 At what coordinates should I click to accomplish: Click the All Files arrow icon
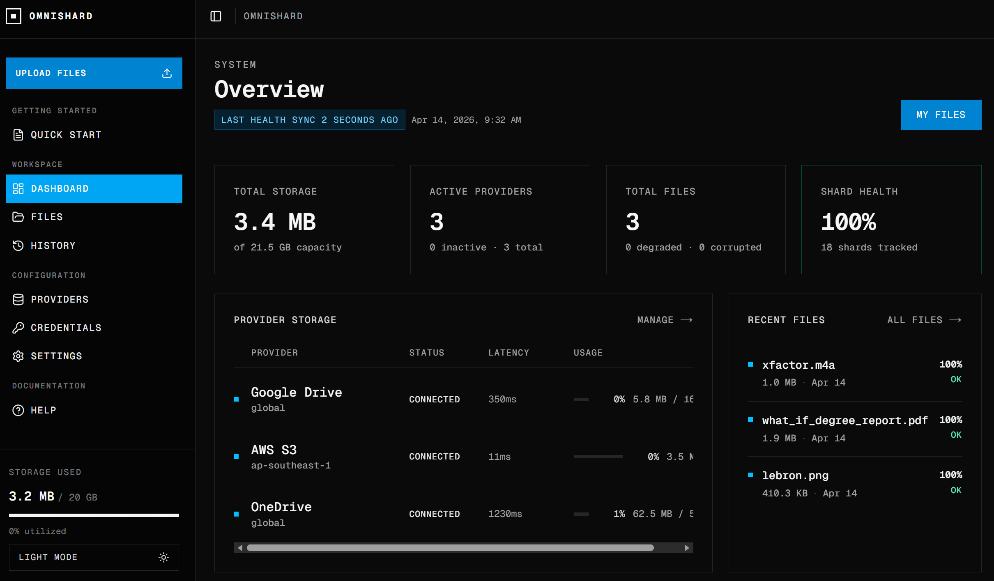pos(955,320)
